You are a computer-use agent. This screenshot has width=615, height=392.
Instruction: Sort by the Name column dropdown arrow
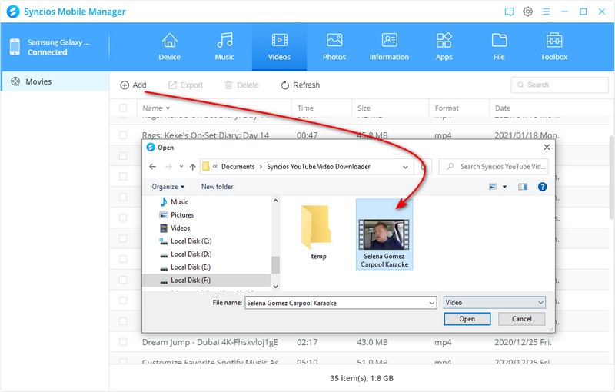pyautogui.click(x=168, y=108)
